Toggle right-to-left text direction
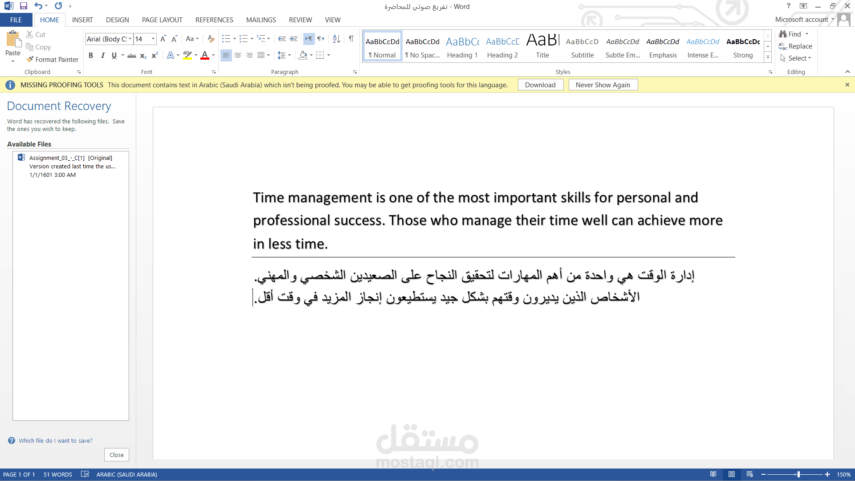Image resolution: width=855 pixels, height=481 pixels. (321, 39)
